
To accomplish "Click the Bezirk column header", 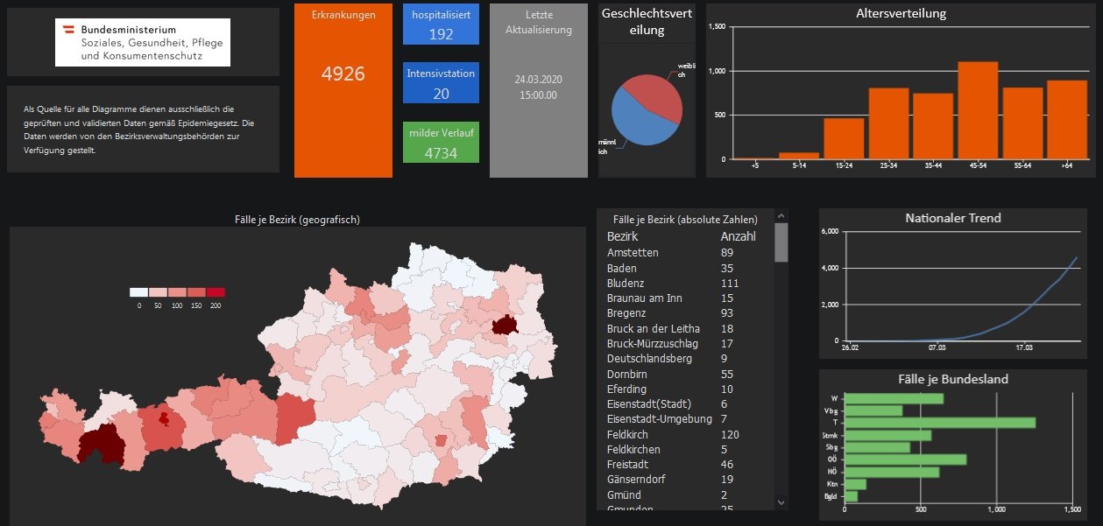I will [622, 236].
